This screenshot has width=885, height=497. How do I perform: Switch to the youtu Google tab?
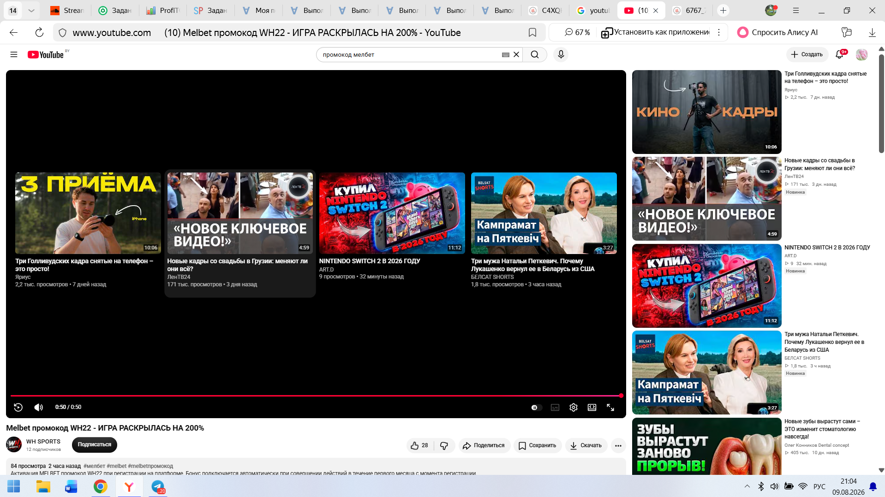[x=593, y=10]
